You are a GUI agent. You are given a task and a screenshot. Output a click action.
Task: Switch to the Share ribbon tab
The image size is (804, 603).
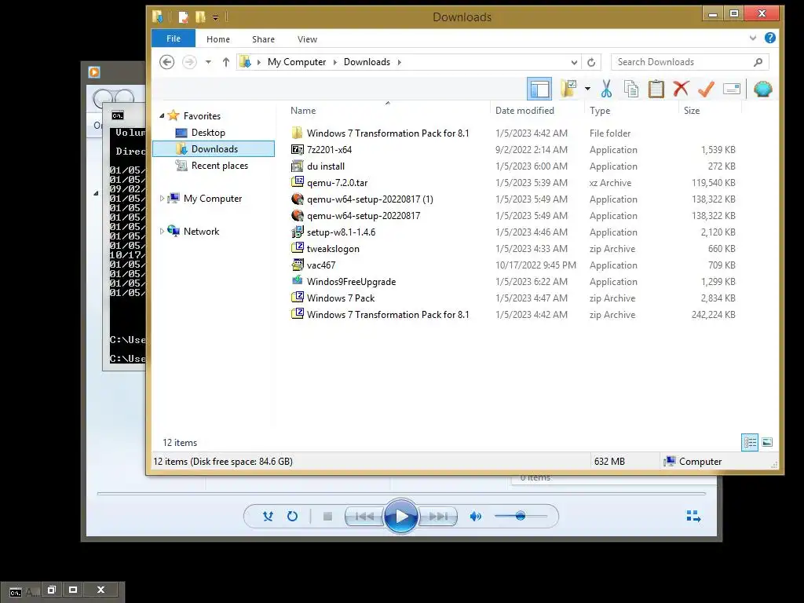pos(263,39)
